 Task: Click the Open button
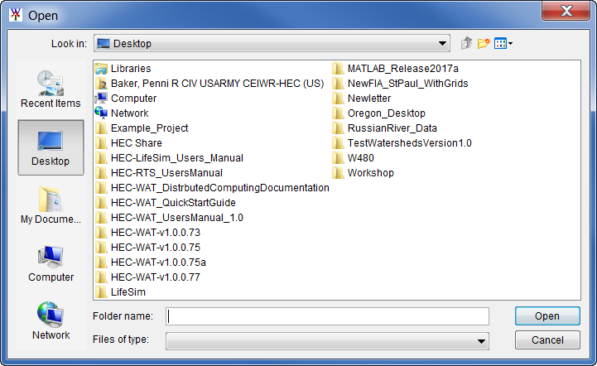[547, 316]
